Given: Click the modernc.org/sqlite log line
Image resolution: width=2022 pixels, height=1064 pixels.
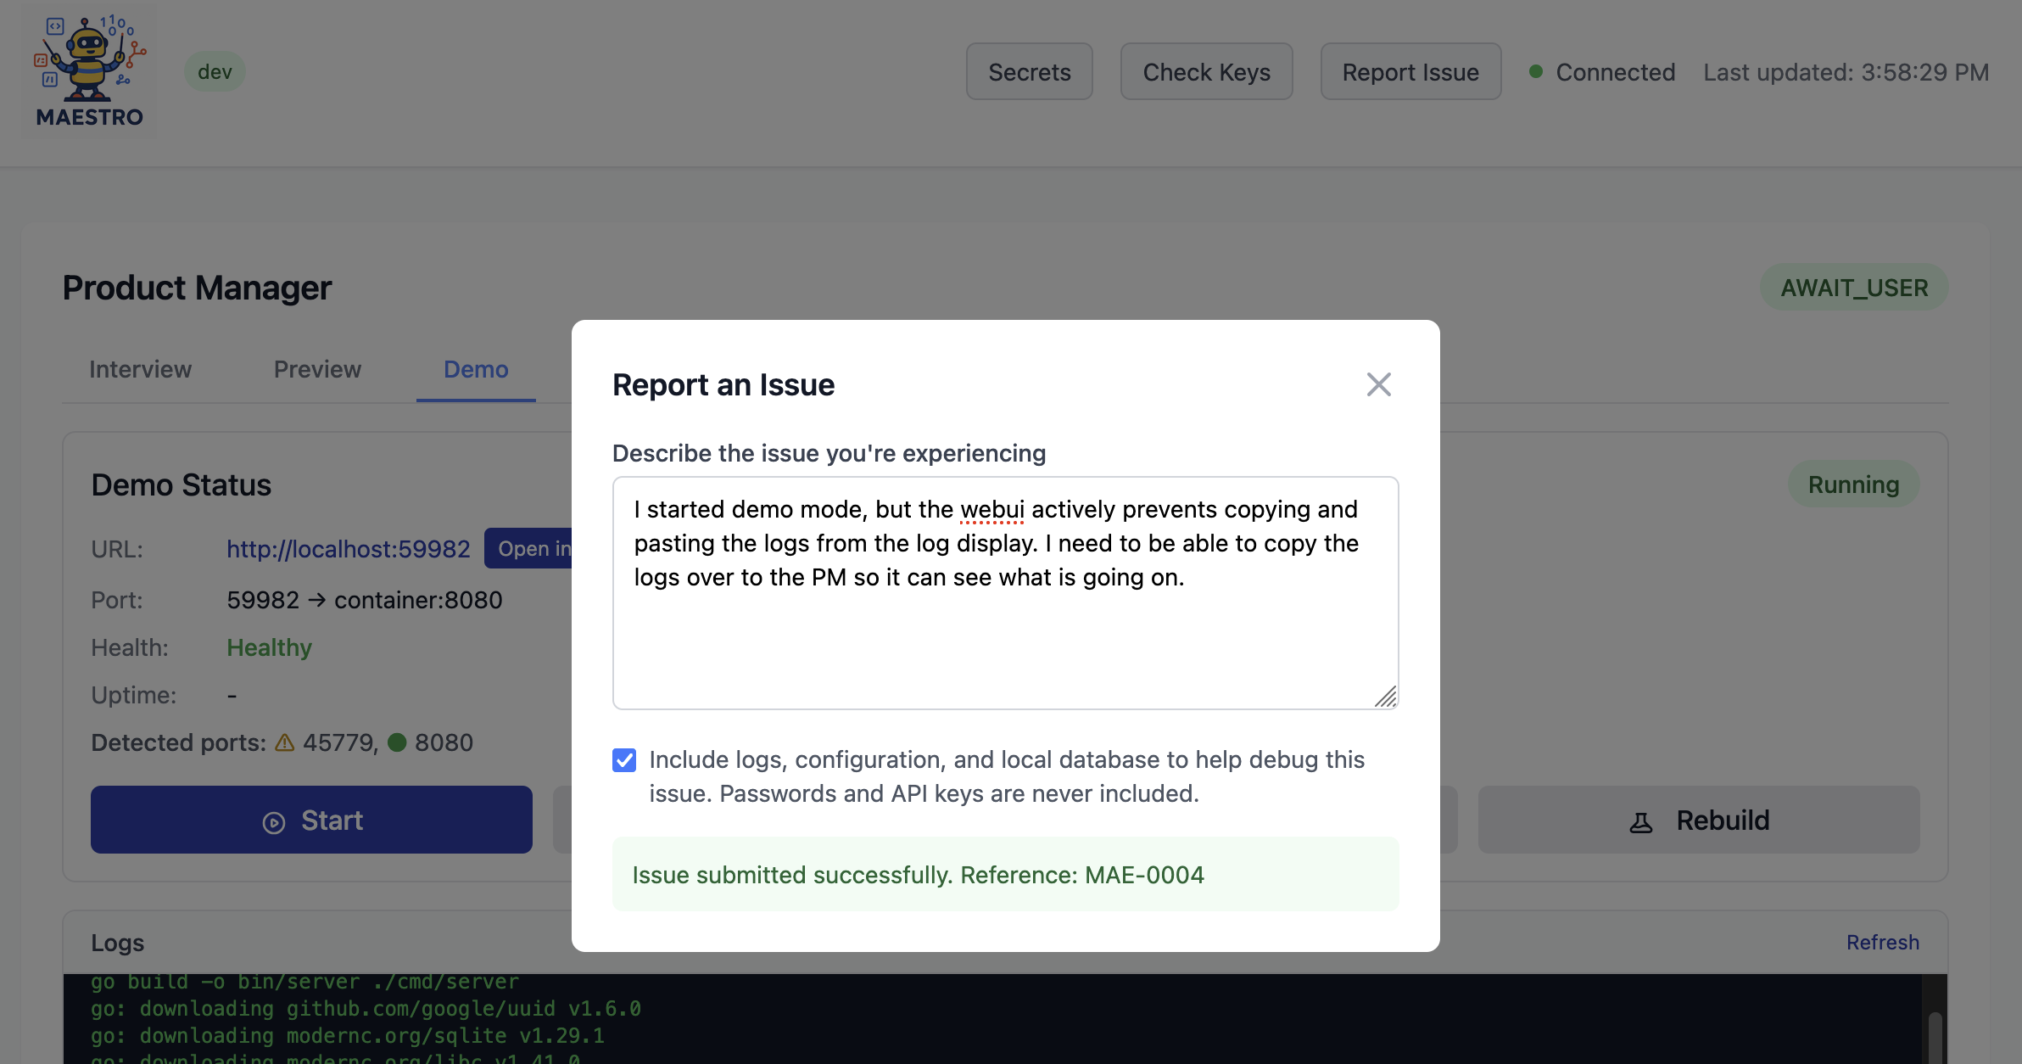Looking at the screenshot, I should click(348, 1035).
